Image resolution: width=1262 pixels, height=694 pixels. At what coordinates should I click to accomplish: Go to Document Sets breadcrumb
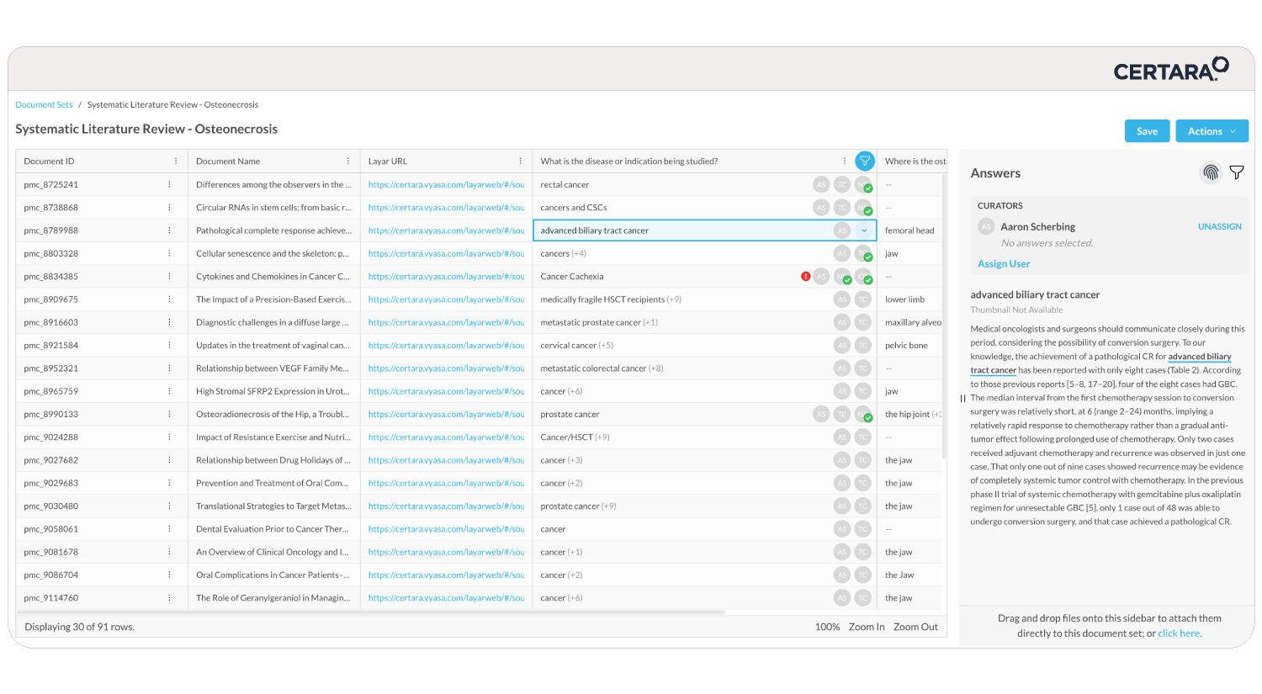pyautogui.click(x=44, y=104)
